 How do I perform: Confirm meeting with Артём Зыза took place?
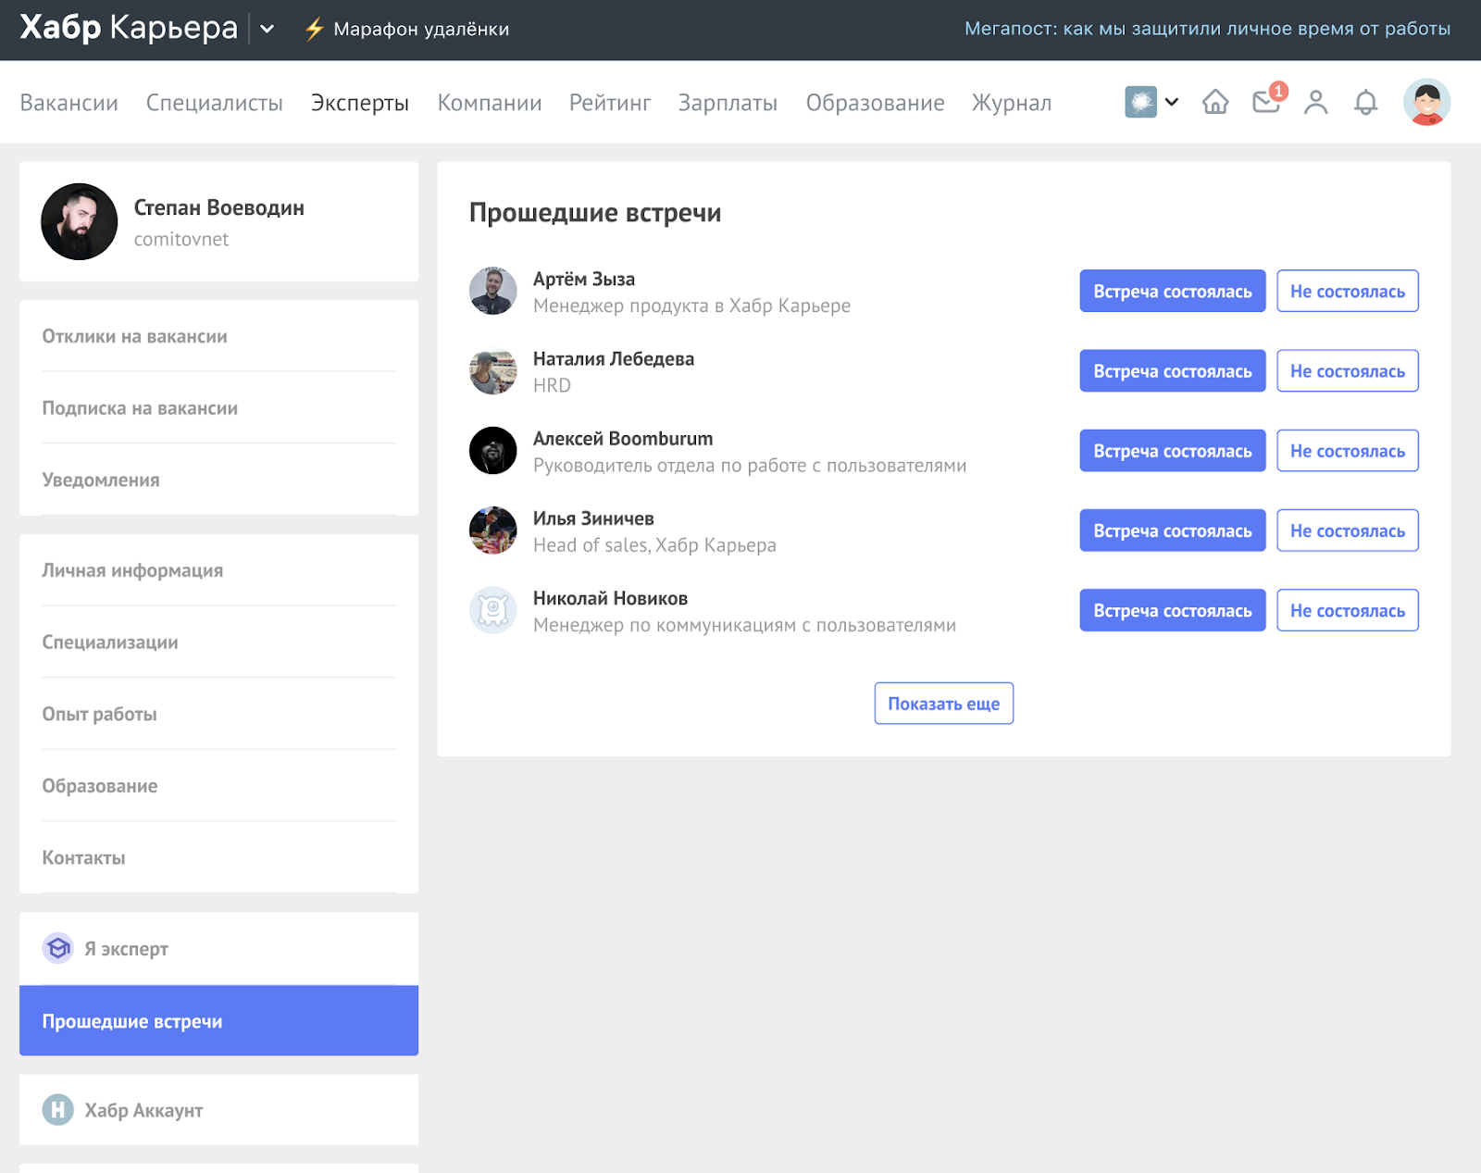pos(1172,291)
